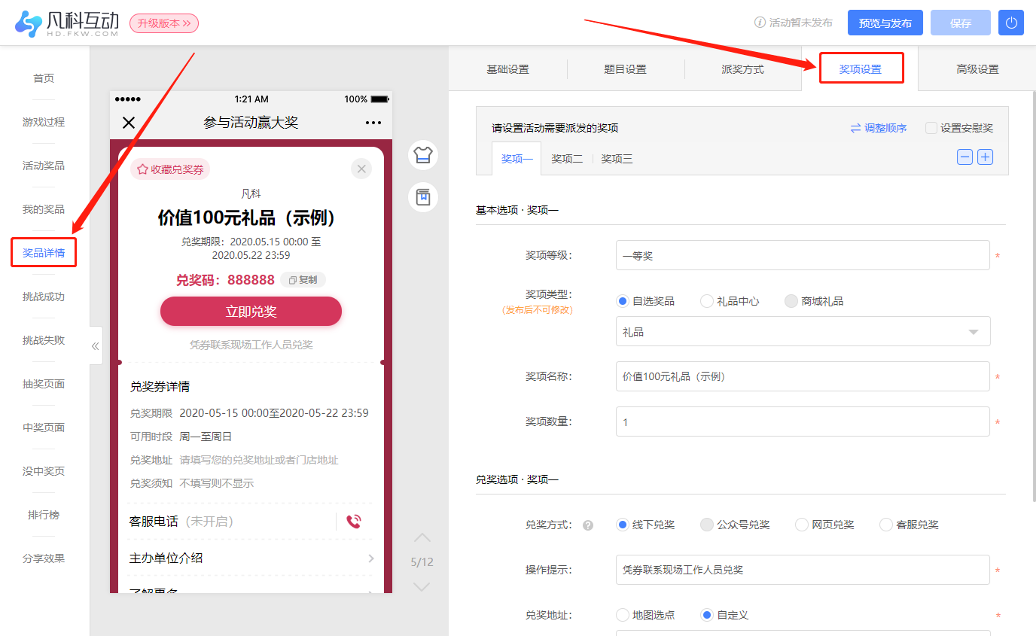Add a prize with plus icon
Viewport: 1036px width, 636px height.
[985, 157]
